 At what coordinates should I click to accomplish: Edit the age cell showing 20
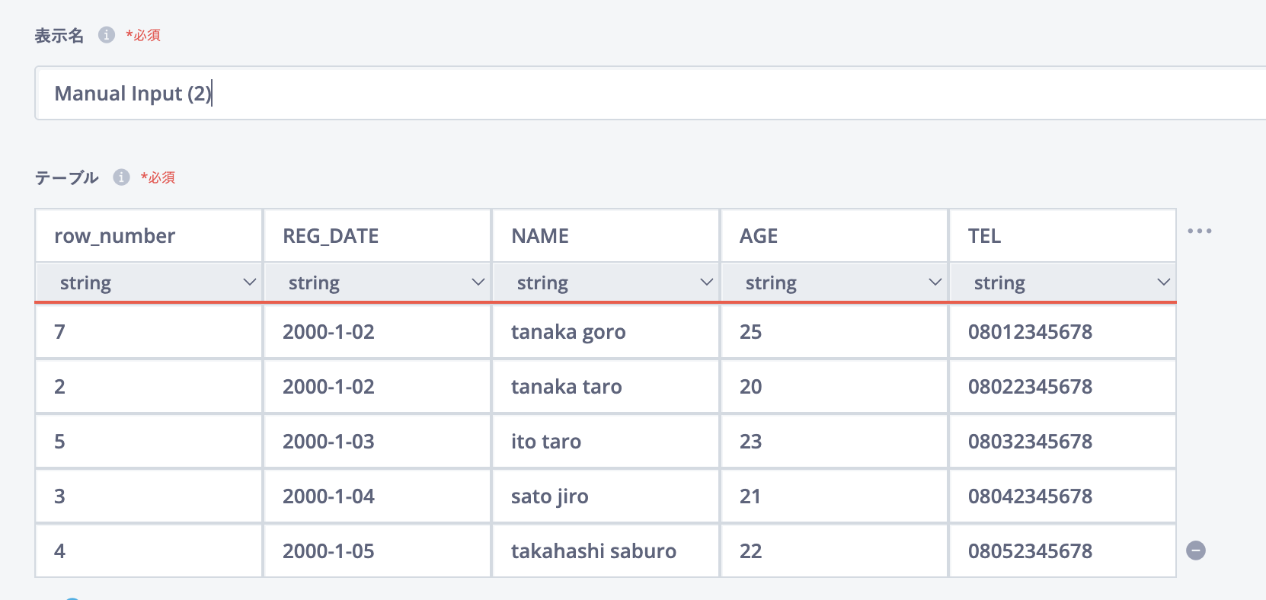point(835,387)
